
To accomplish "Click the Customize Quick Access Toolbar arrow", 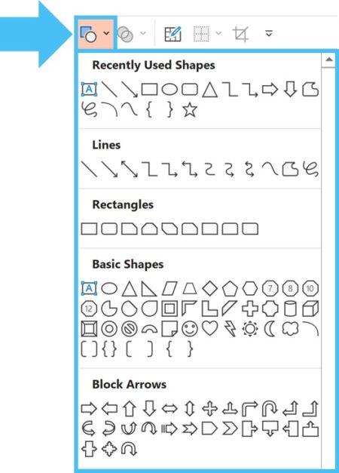I will click(x=269, y=33).
